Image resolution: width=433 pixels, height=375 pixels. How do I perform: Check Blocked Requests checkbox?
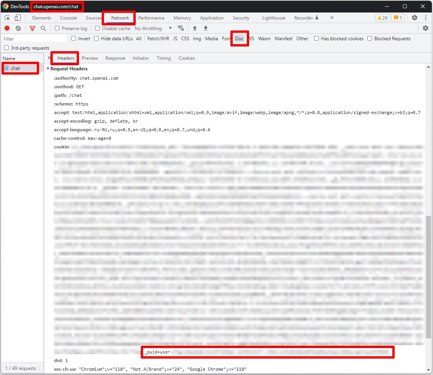(370, 38)
